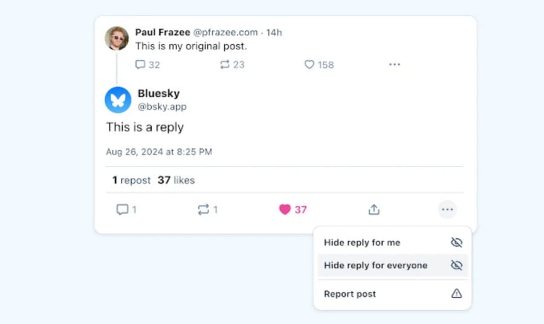The image size is (544, 324).
Task: View the 37 likes list
Action: tap(176, 180)
